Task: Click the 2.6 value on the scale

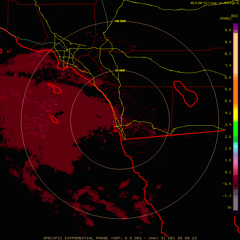Action: (228, 137)
